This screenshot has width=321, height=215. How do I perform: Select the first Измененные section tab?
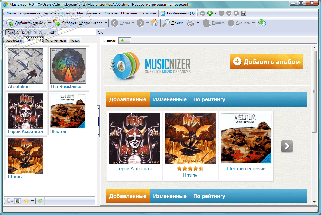[170, 99]
